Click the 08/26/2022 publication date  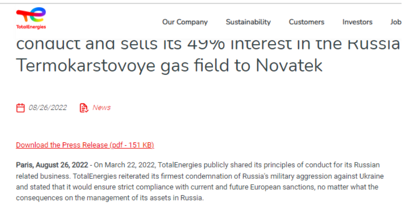(48, 108)
